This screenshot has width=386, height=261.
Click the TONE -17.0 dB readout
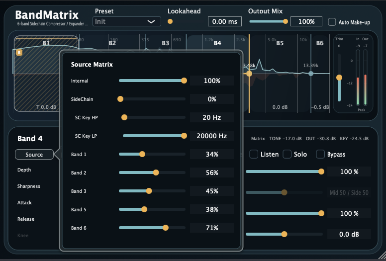coord(286,139)
